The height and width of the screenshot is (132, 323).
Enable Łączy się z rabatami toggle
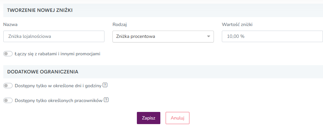(x=8, y=54)
